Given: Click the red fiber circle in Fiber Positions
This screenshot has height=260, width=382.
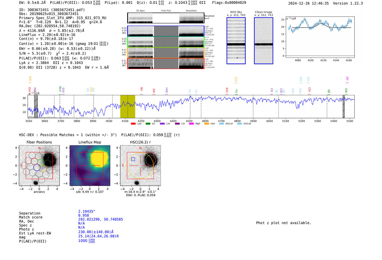Looking at the screenshot, I should [x=34, y=161].
